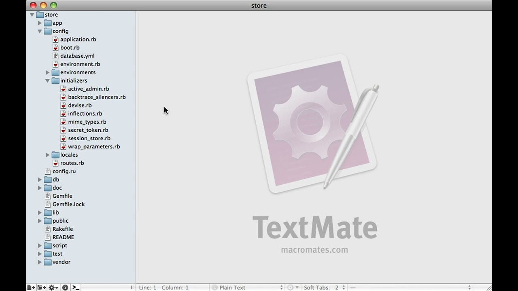This screenshot has width=518, height=291.
Task: Expand the public folder
Action: [40, 221]
